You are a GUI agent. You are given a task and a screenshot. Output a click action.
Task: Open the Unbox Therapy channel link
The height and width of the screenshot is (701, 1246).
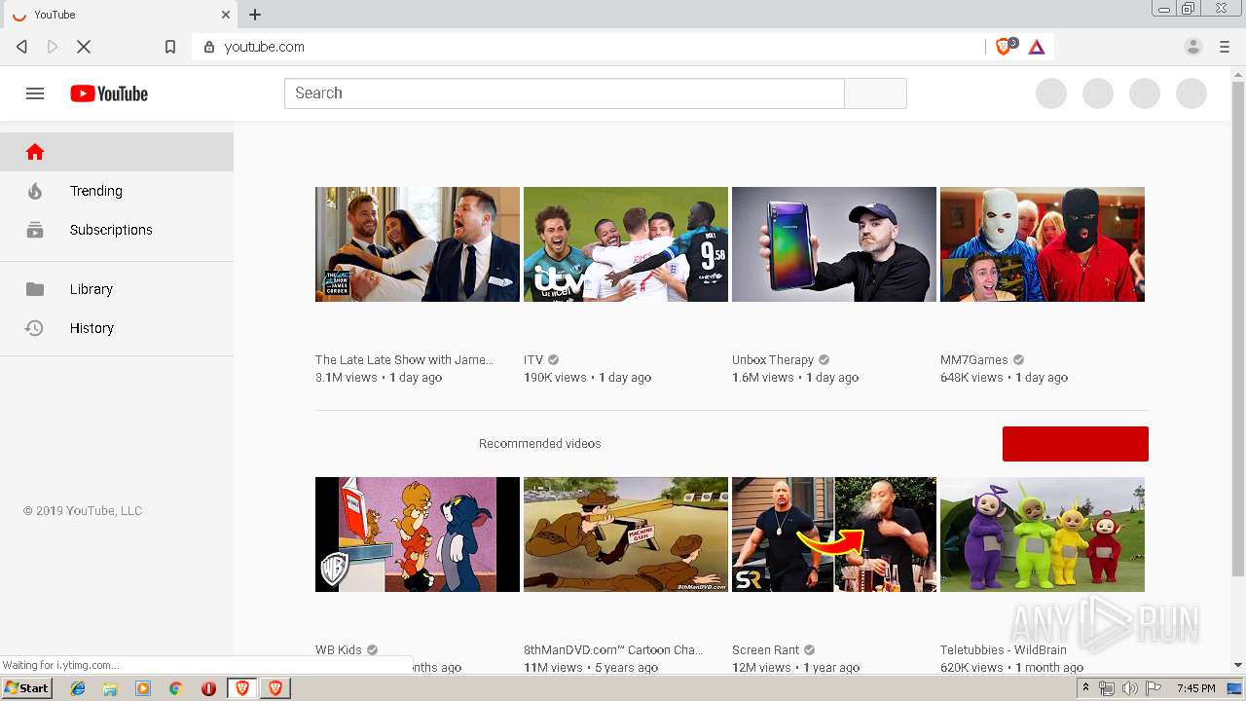tap(773, 360)
